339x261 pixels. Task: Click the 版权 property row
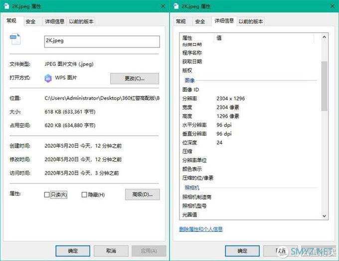click(250, 70)
